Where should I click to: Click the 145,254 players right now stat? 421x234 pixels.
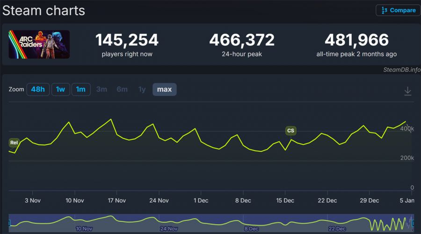[127, 40]
